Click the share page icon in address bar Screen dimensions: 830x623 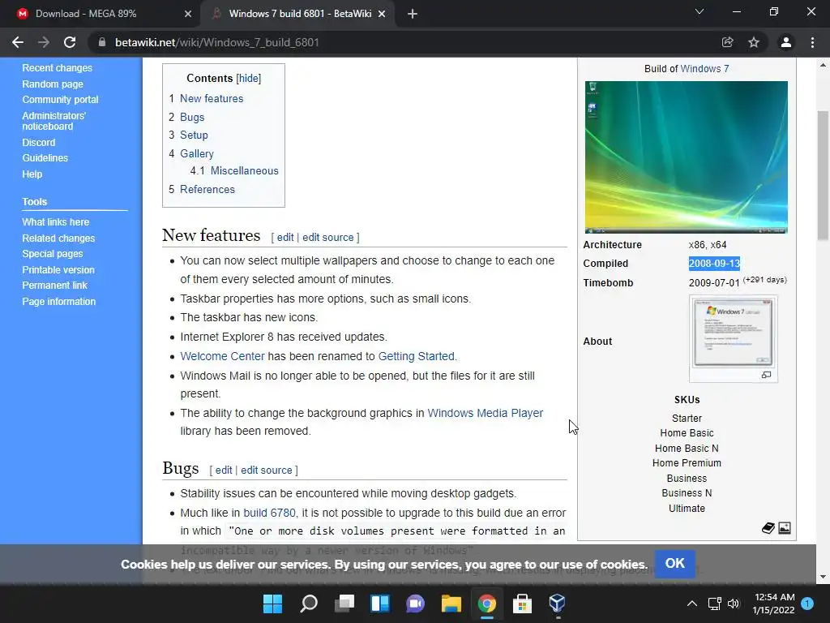click(728, 42)
